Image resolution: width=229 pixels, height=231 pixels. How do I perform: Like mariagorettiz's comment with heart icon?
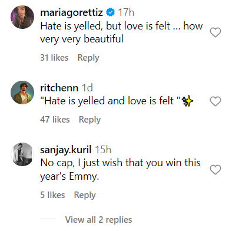(x=215, y=32)
